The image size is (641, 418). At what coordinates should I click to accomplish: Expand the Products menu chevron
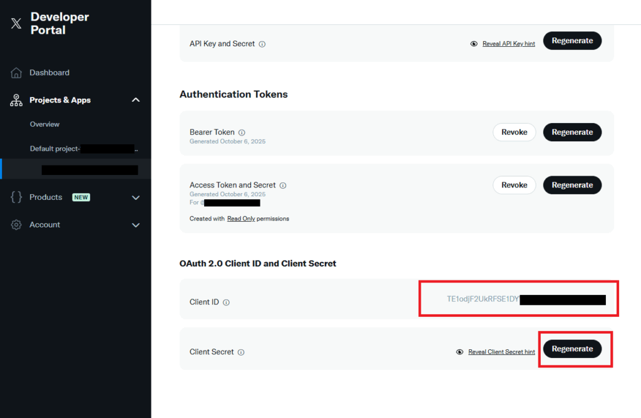tap(136, 197)
